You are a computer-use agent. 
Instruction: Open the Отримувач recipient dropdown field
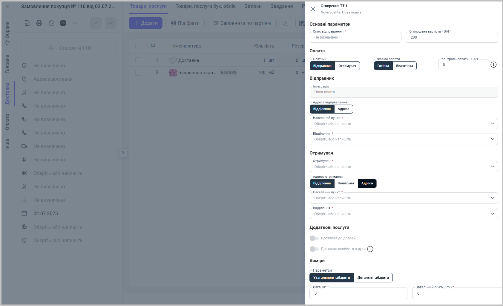click(404, 167)
